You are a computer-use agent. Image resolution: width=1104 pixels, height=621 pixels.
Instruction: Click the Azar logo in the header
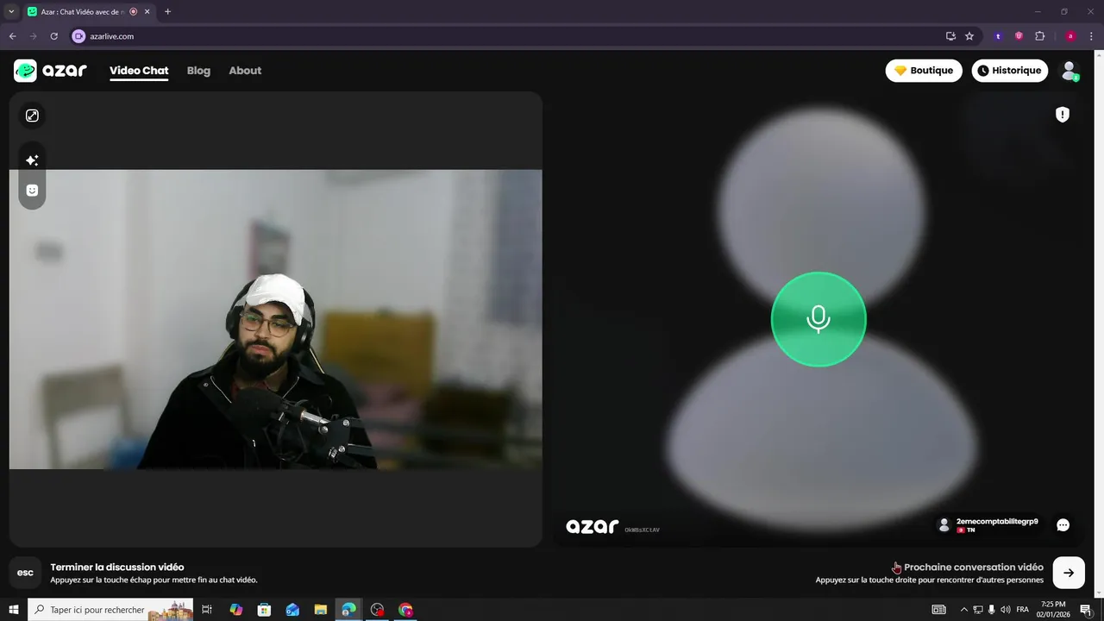[50, 71]
